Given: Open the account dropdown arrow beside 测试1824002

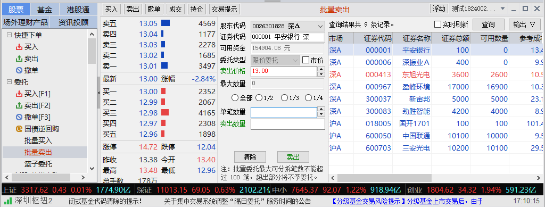Looking at the screenshot, I should tap(502, 9).
